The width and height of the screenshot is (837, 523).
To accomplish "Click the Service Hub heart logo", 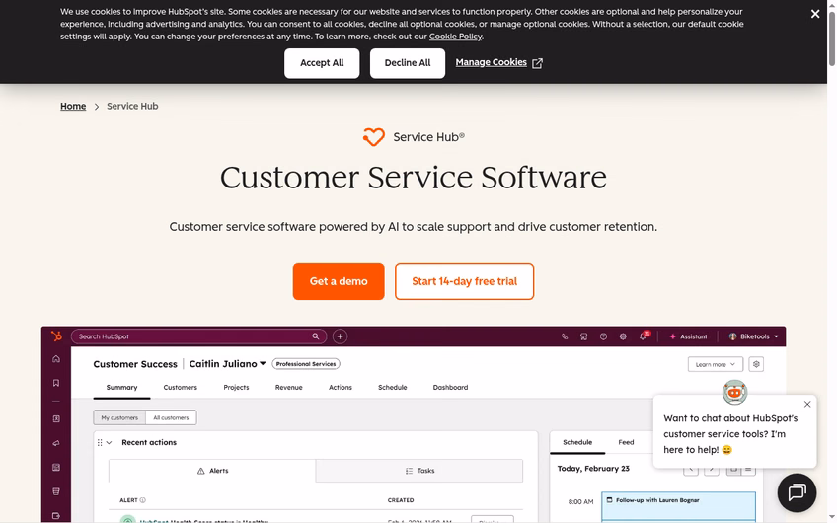I will 374,136.
